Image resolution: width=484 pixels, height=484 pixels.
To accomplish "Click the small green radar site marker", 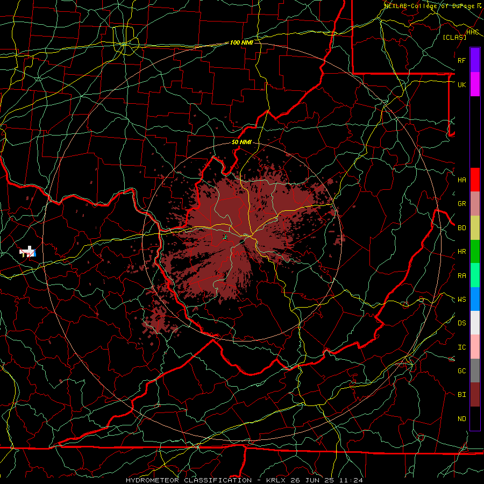I will pyautogui.click(x=225, y=237).
